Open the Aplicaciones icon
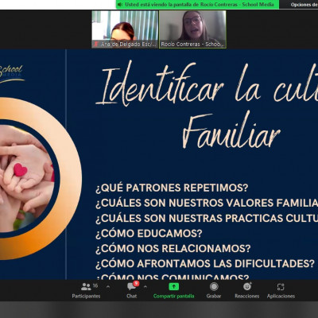318x318 pixels. (281, 287)
